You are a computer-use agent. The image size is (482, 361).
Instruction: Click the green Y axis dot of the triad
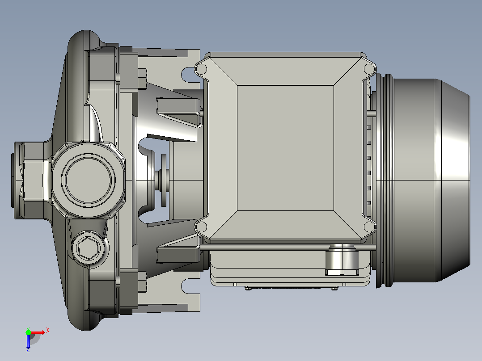coord(28,332)
